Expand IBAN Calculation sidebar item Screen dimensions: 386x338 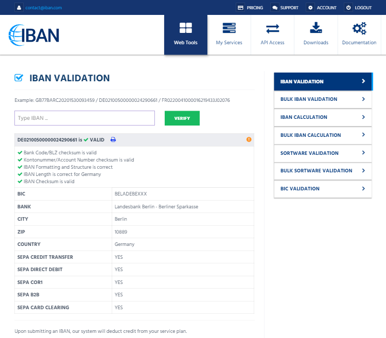363,117
